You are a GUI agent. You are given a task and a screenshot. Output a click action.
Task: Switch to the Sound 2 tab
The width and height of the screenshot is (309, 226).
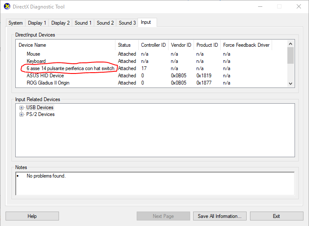coord(105,23)
